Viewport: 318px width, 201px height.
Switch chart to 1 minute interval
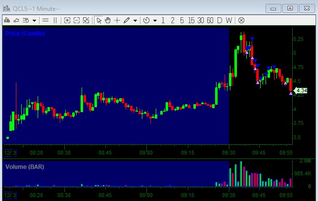click(163, 20)
